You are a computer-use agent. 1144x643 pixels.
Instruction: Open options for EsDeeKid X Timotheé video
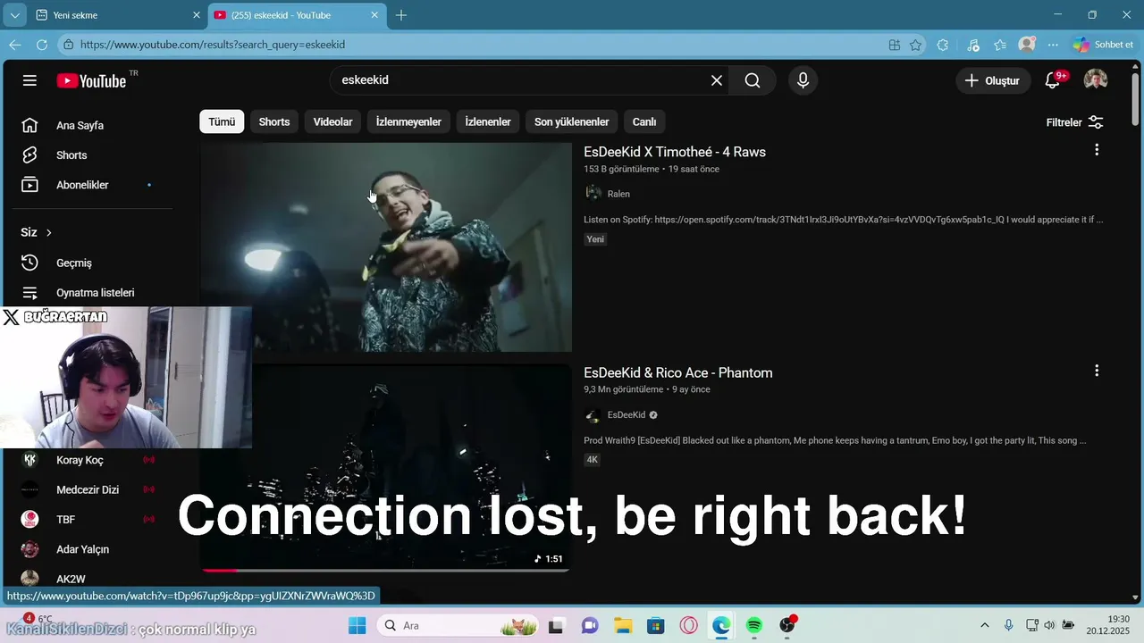(x=1097, y=150)
